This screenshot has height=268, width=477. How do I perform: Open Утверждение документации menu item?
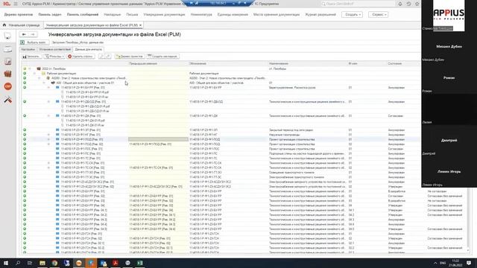click(164, 15)
